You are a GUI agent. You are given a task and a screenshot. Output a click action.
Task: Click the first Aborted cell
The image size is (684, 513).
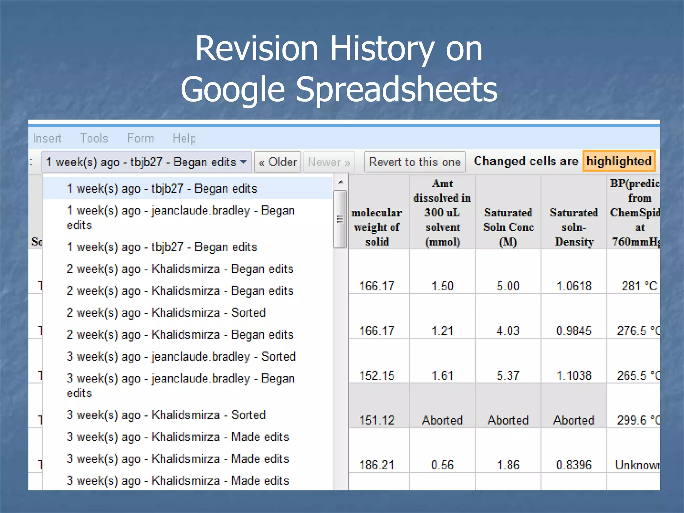pos(442,420)
